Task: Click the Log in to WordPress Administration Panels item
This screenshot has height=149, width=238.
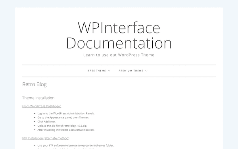Action: tap(66, 113)
